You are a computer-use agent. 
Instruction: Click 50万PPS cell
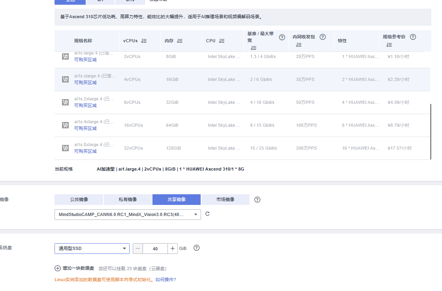(305, 102)
